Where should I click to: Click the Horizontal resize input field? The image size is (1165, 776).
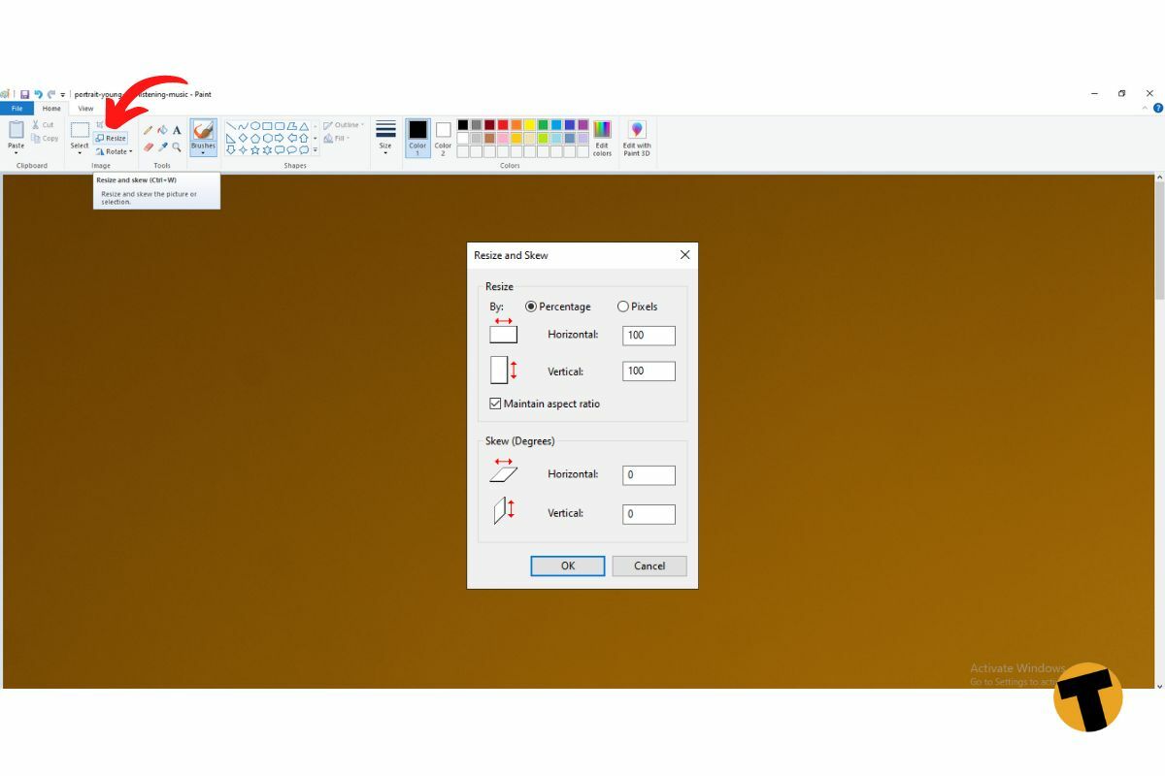(x=648, y=335)
